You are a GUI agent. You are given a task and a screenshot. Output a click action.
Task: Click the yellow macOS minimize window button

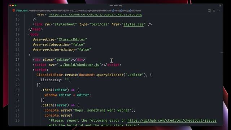[x=13, y=5]
